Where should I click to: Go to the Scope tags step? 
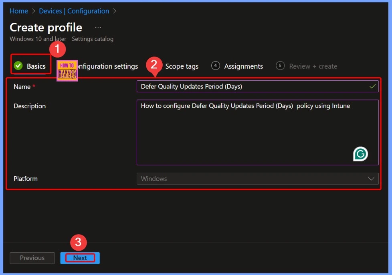tap(182, 66)
